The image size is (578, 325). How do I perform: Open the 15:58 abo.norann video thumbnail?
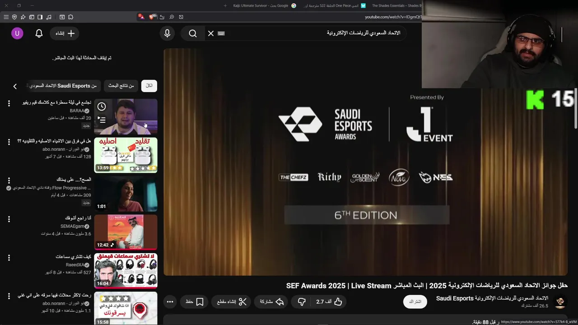126,308
